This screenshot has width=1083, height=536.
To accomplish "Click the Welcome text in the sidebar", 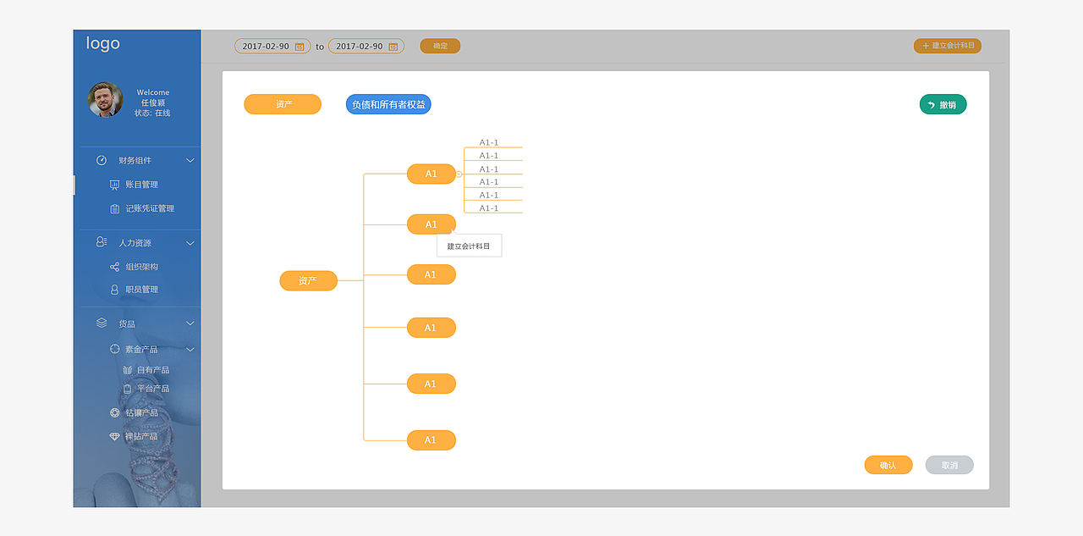I will pyautogui.click(x=153, y=92).
